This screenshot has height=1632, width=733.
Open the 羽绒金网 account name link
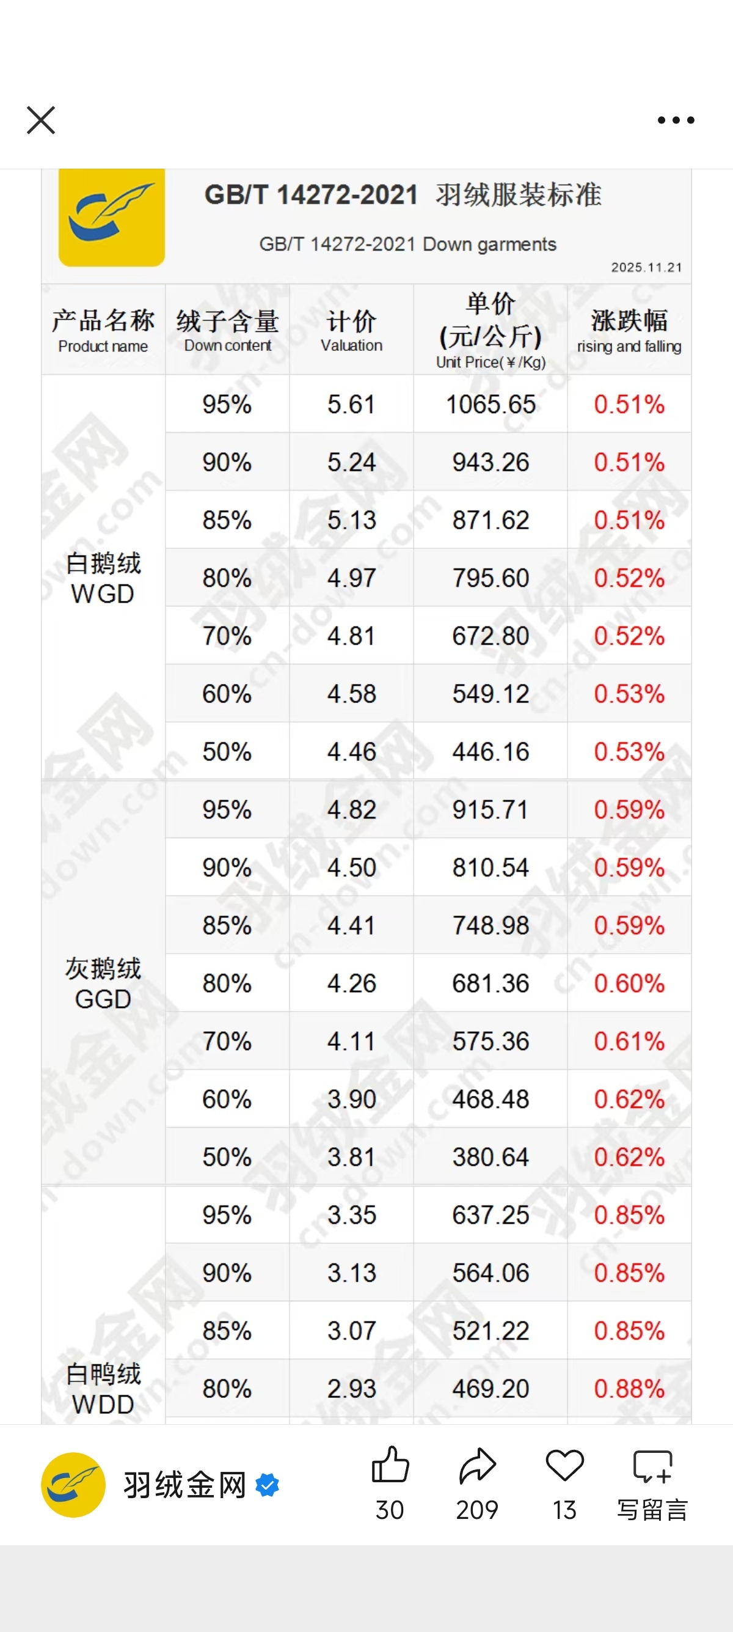tap(185, 1485)
